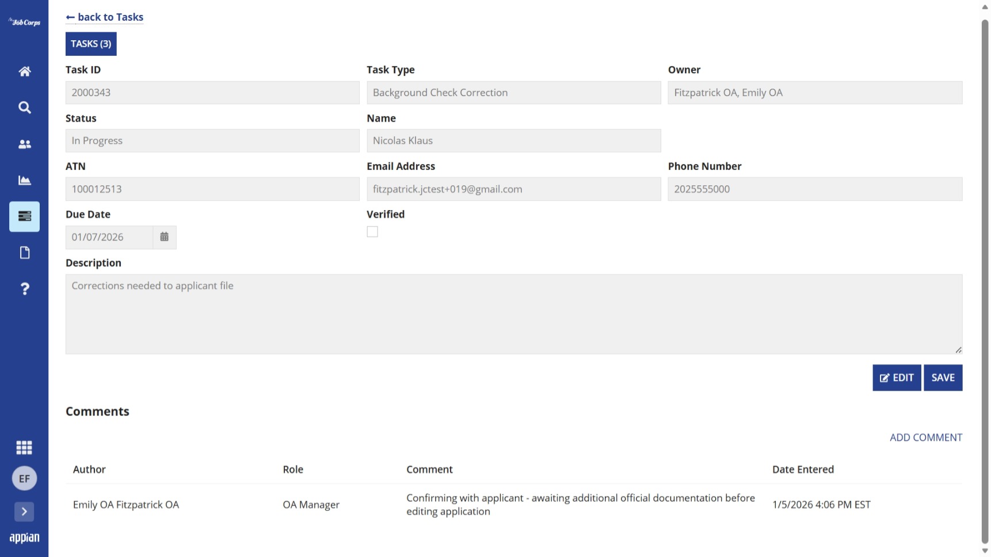Open the Search magnifier in sidebar

tap(24, 108)
